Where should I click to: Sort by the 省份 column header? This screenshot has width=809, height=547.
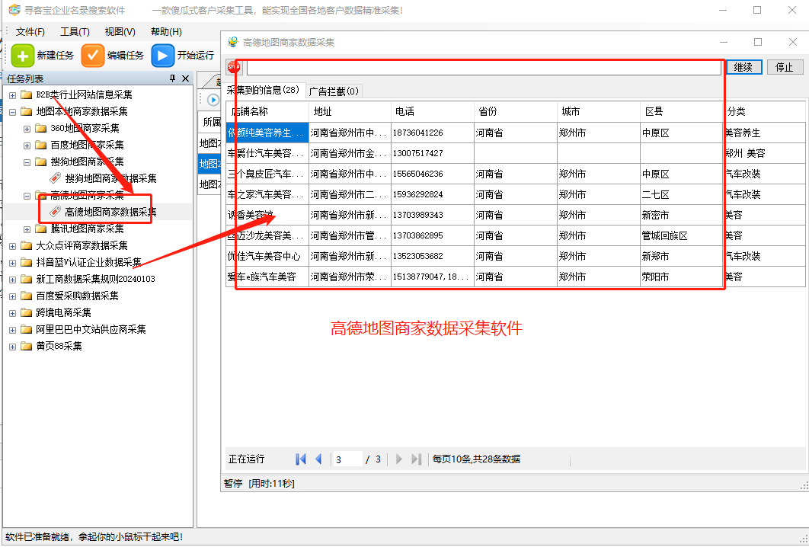point(516,111)
